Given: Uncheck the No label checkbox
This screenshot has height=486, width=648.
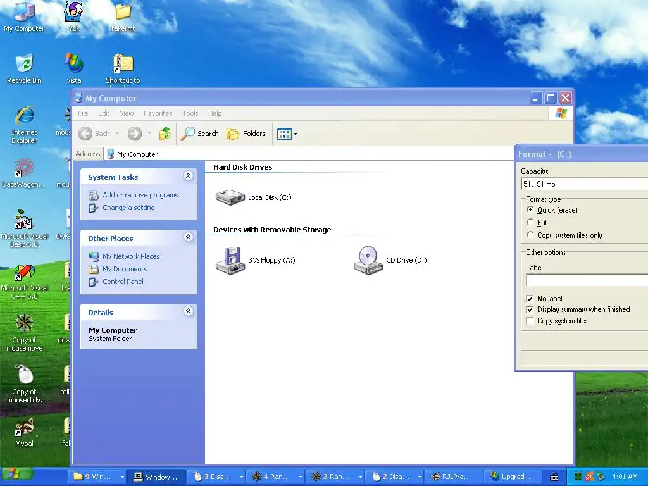Looking at the screenshot, I should 530,299.
